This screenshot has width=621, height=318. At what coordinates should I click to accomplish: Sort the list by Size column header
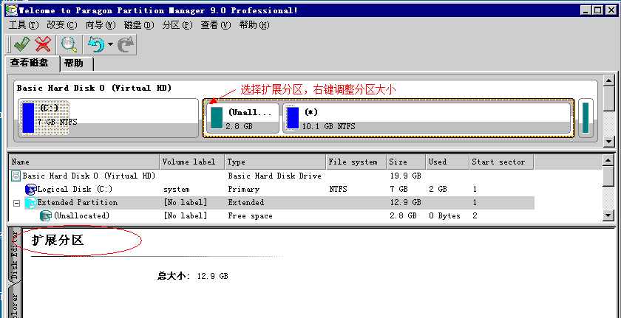click(x=405, y=162)
